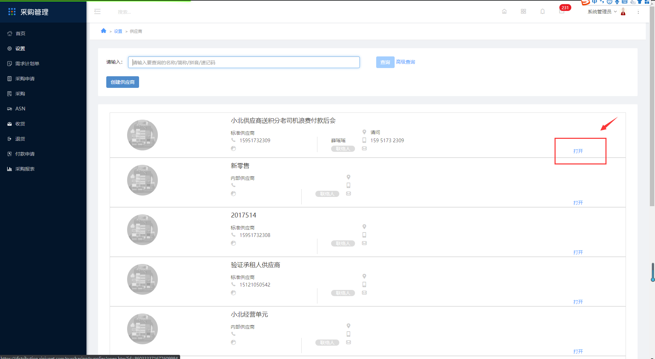Image resolution: width=655 pixels, height=359 pixels.
Task: Open the 小北经营单元 supplier via 打开
Action: coord(578,351)
